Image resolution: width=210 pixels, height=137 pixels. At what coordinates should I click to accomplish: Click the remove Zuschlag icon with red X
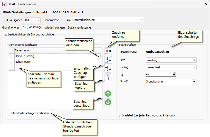pos(108,51)
